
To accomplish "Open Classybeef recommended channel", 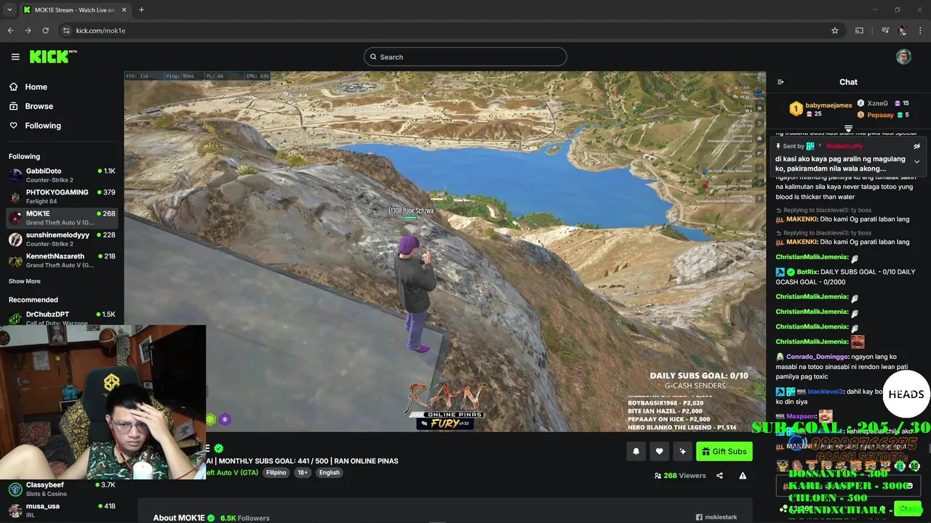I will [62, 489].
